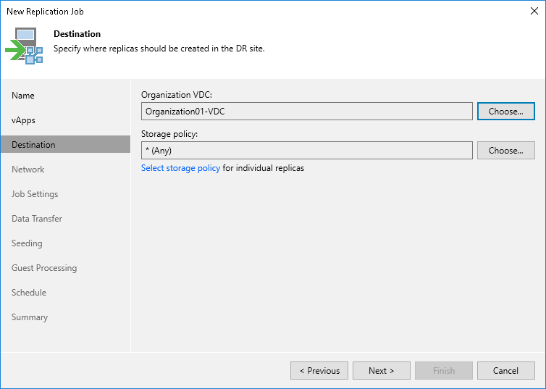The image size is (546, 389).
Task: Open the Guest Processing step
Action: (x=44, y=268)
